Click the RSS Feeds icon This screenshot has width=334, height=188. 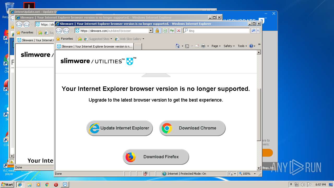point(187,46)
